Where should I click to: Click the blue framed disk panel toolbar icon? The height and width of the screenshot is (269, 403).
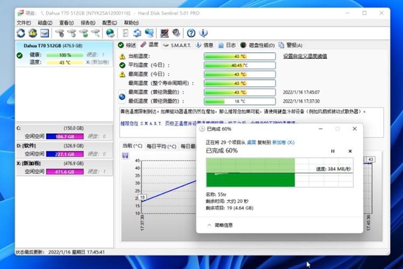tap(45, 33)
